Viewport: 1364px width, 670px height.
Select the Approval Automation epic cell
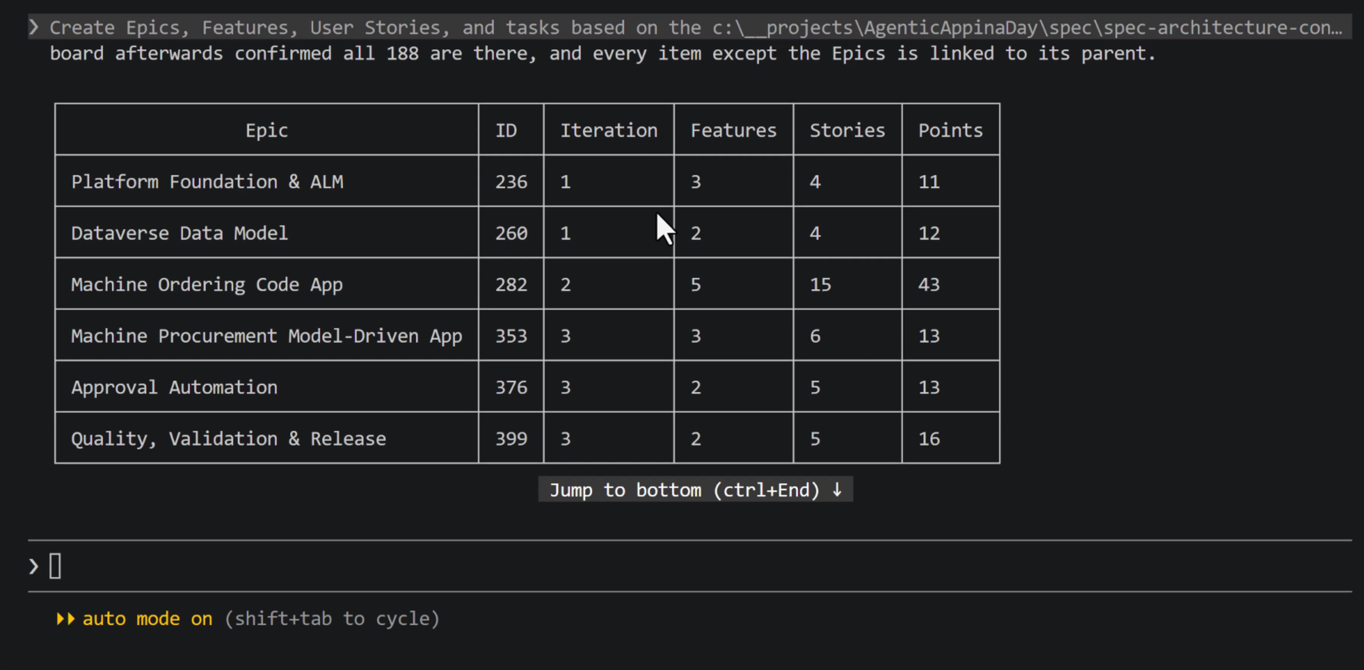267,387
